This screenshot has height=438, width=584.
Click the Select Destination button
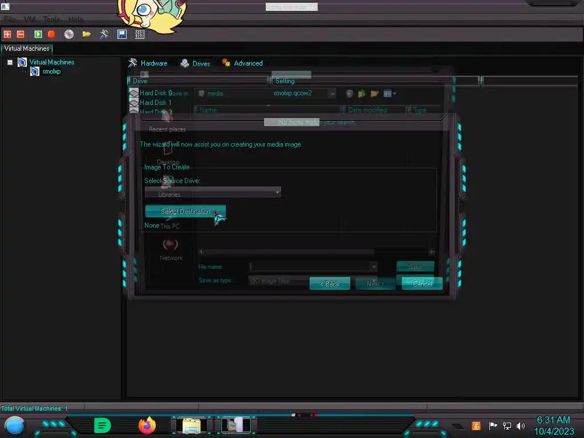point(185,212)
